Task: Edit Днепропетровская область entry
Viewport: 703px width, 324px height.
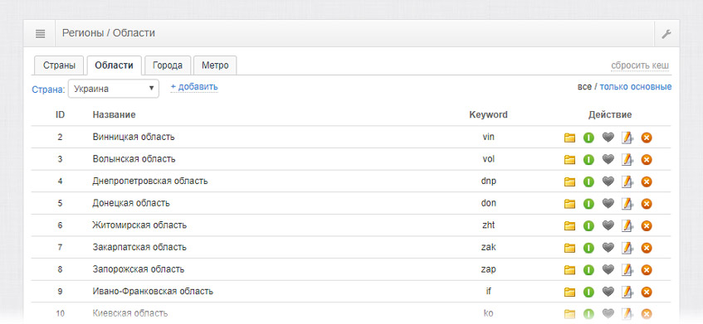Action: point(627,181)
